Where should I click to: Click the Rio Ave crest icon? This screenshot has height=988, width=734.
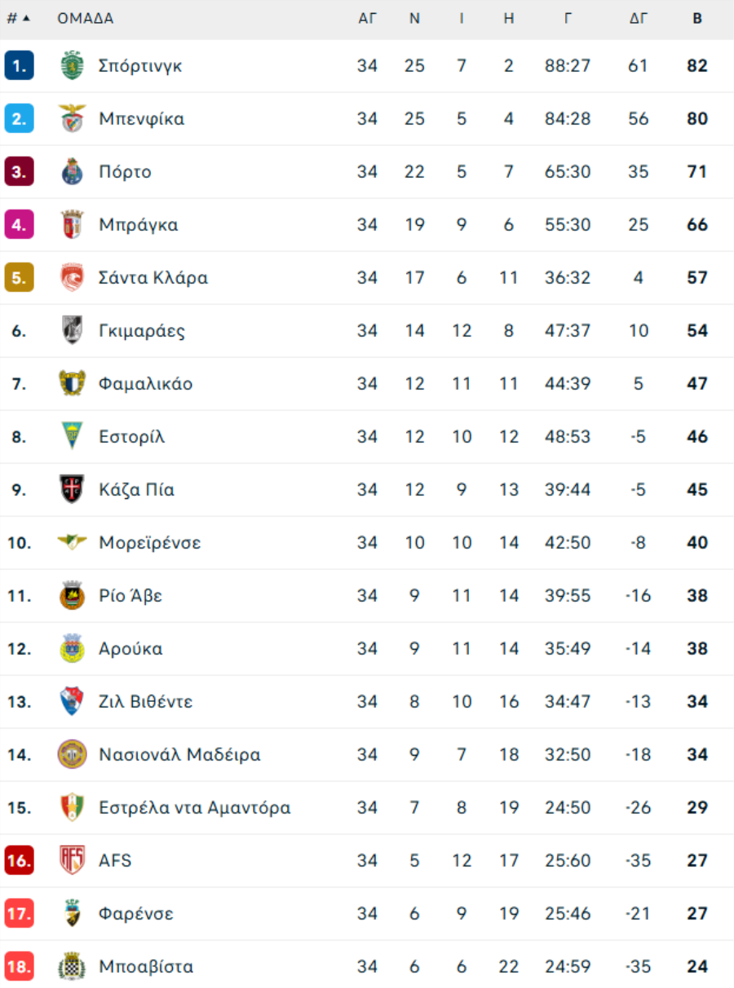[x=73, y=596]
